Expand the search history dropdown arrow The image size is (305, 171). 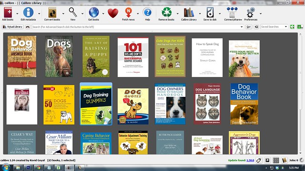click(x=242, y=27)
